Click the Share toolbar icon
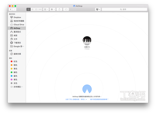156x114 pixels. tap(59, 9)
